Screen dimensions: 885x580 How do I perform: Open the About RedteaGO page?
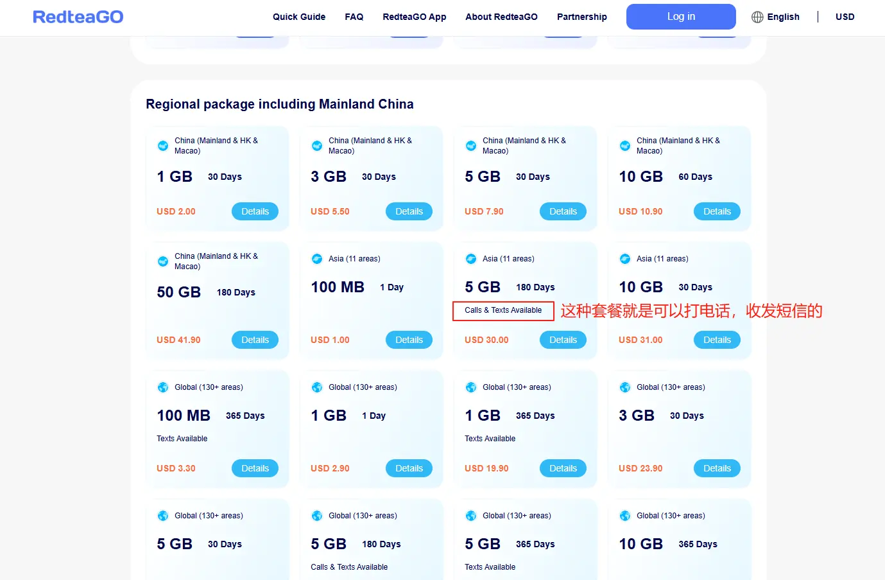click(502, 17)
